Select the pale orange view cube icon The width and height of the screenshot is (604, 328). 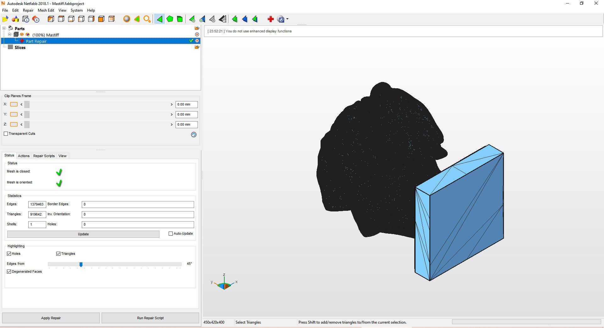pyautogui.click(x=111, y=19)
